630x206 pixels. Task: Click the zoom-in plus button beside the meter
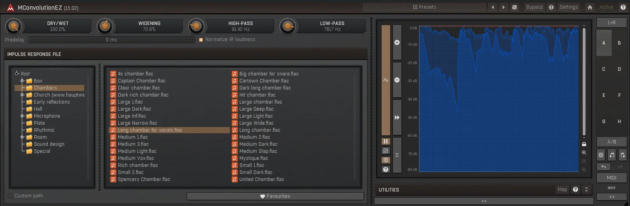(x=397, y=43)
